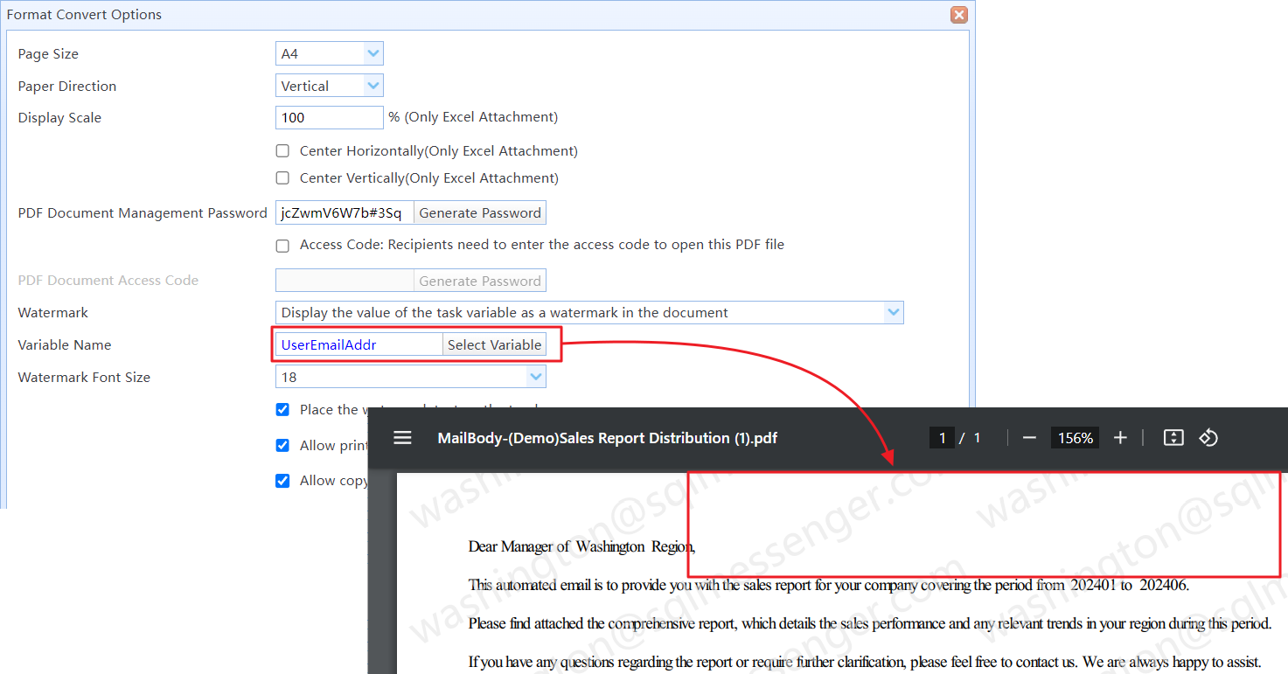Click the Please find attached report sentence
The width and height of the screenshot is (1288, 674).
click(x=870, y=623)
